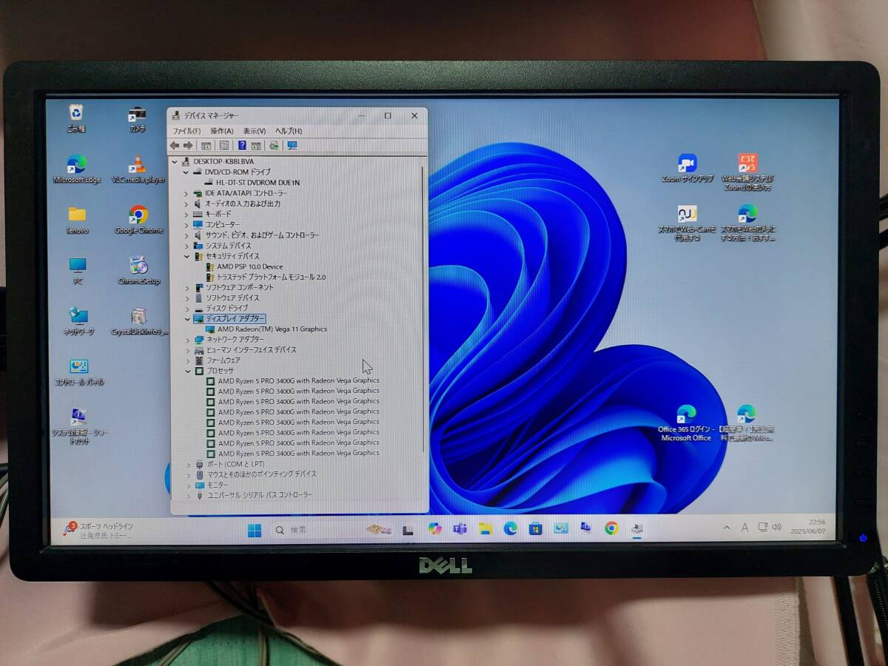
Task: Click the Windows Start button on taskbar
Action: 254,530
